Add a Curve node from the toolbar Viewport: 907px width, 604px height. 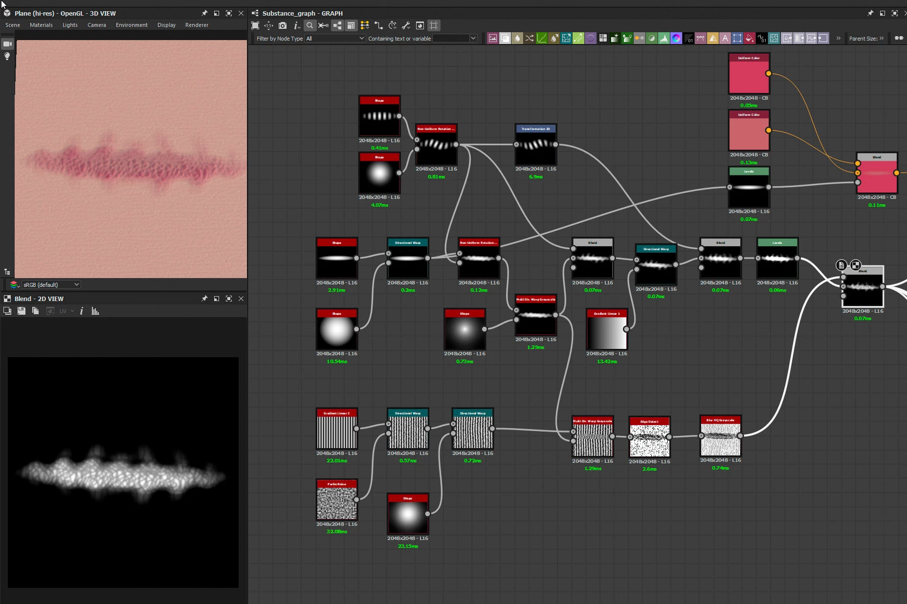coord(542,38)
